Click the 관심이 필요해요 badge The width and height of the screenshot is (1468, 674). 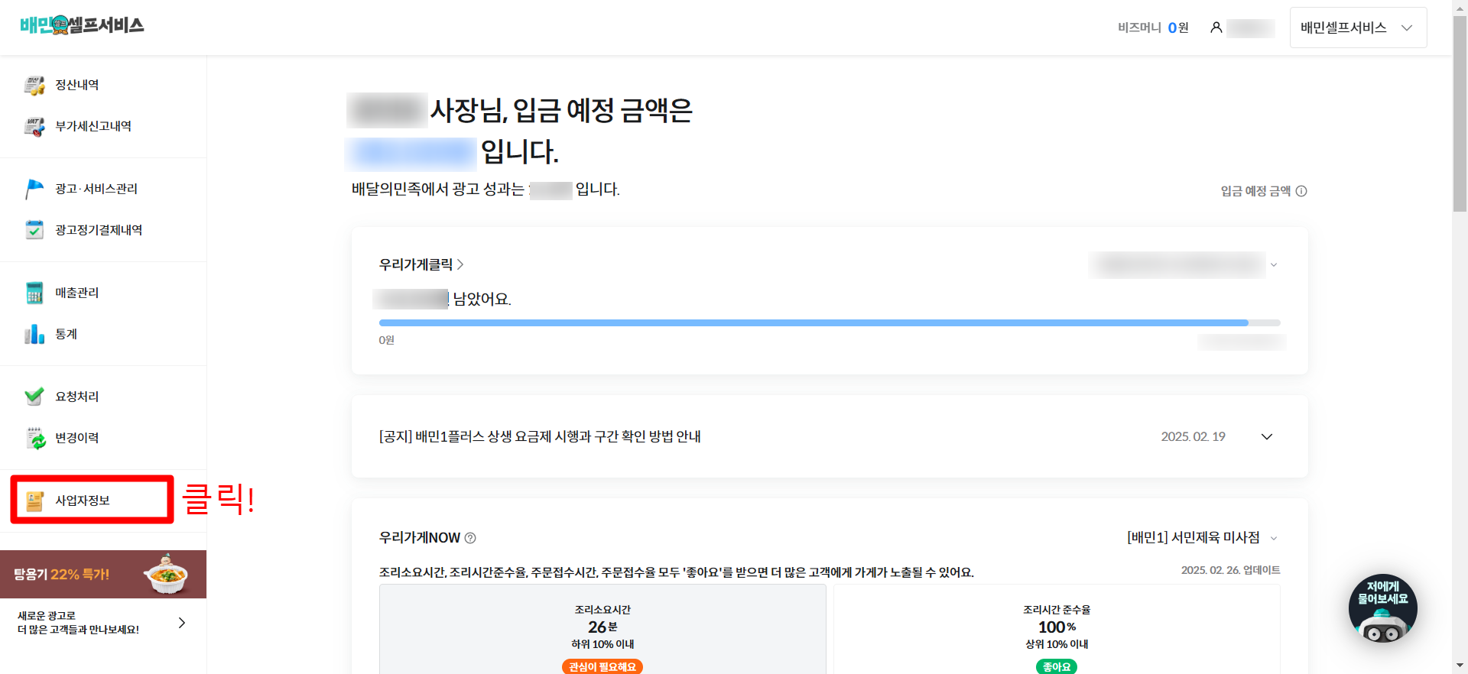pos(602,667)
